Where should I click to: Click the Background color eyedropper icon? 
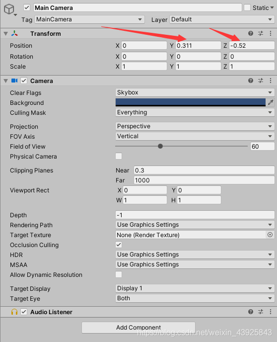coord(271,102)
